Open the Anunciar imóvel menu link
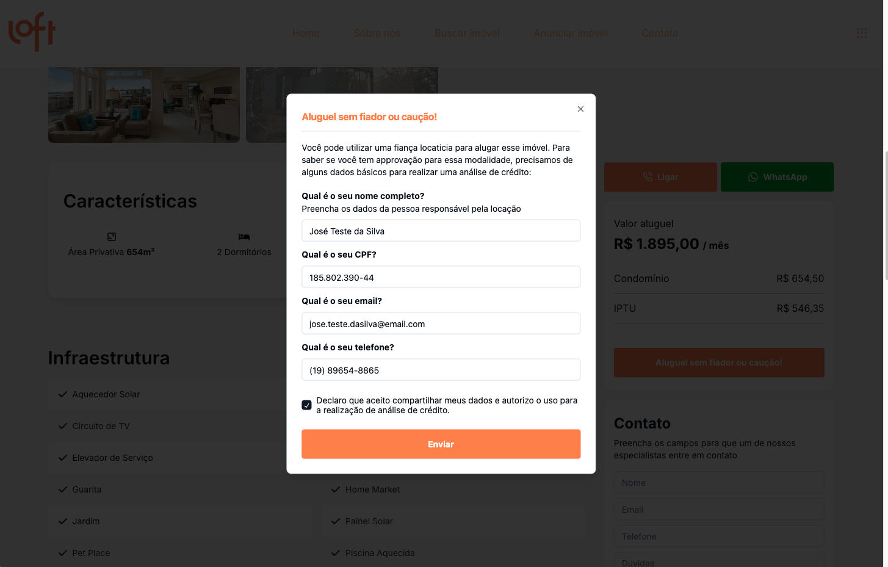The height and width of the screenshot is (567, 888). [x=571, y=34]
